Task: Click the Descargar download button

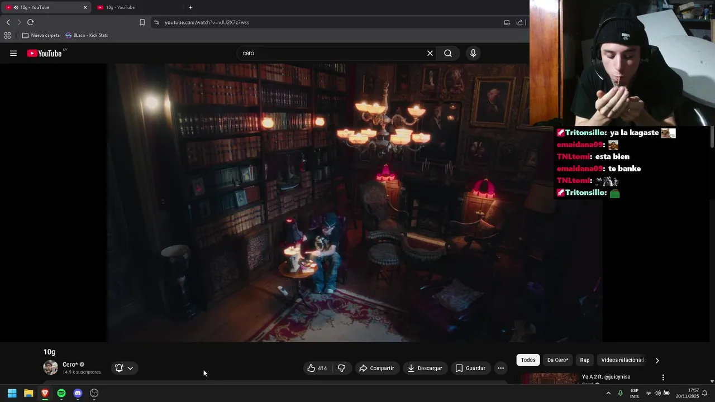Action: click(x=425, y=368)
